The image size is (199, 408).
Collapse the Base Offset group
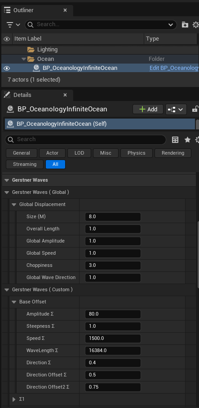click(14, 302)
